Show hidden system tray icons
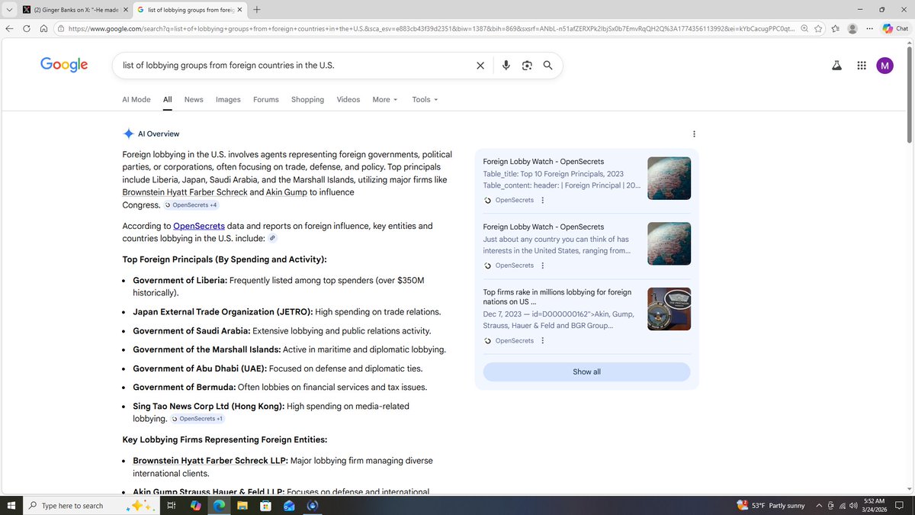Screen dimensions: 915x515 coord(819,505)
